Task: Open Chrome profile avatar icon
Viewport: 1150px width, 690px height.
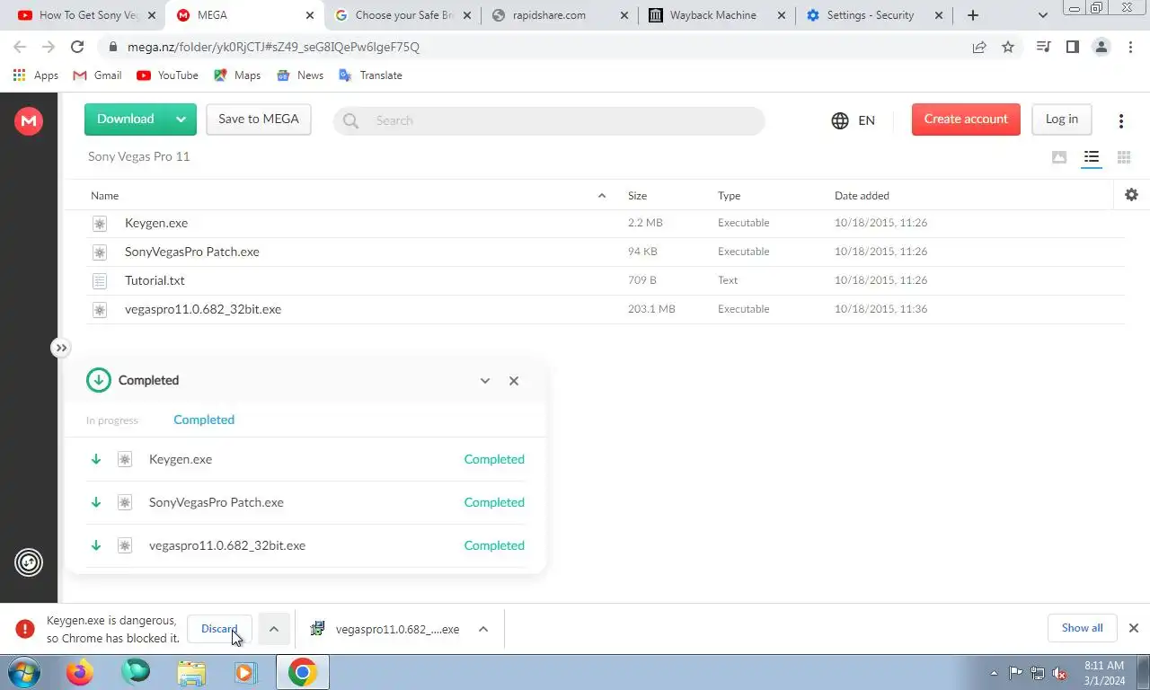Action: point(1101,47)
